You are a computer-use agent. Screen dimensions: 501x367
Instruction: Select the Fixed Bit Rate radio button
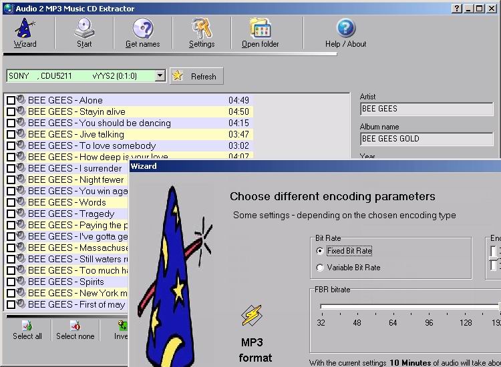tap(320, 251)
